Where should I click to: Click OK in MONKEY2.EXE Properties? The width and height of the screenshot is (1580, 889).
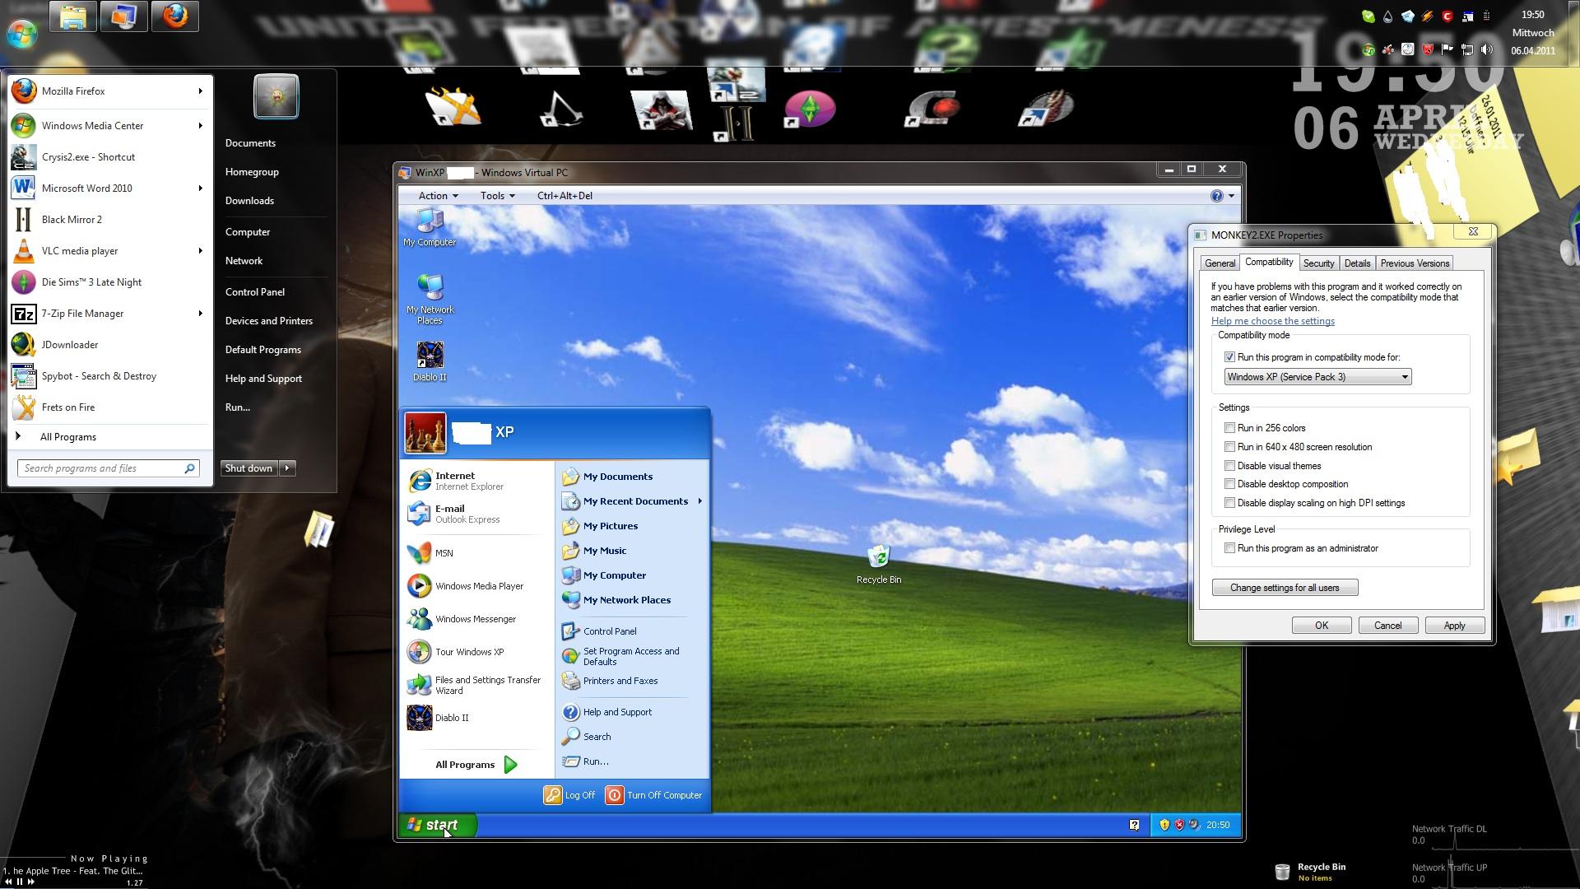click(1322, 626)
